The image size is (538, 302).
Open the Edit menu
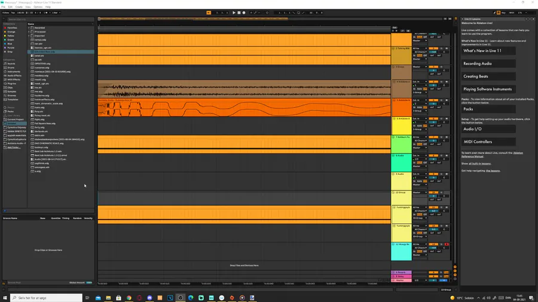pyautogui.click(x=10, y=7)
